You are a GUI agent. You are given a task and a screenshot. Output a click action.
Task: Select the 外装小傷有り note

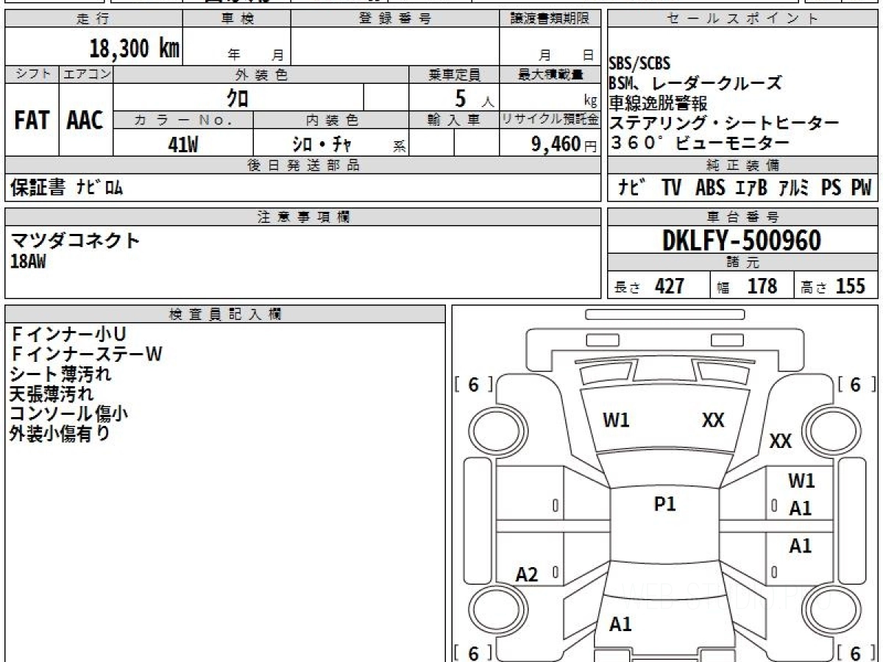pyautogui.click(x=60, y=434)
